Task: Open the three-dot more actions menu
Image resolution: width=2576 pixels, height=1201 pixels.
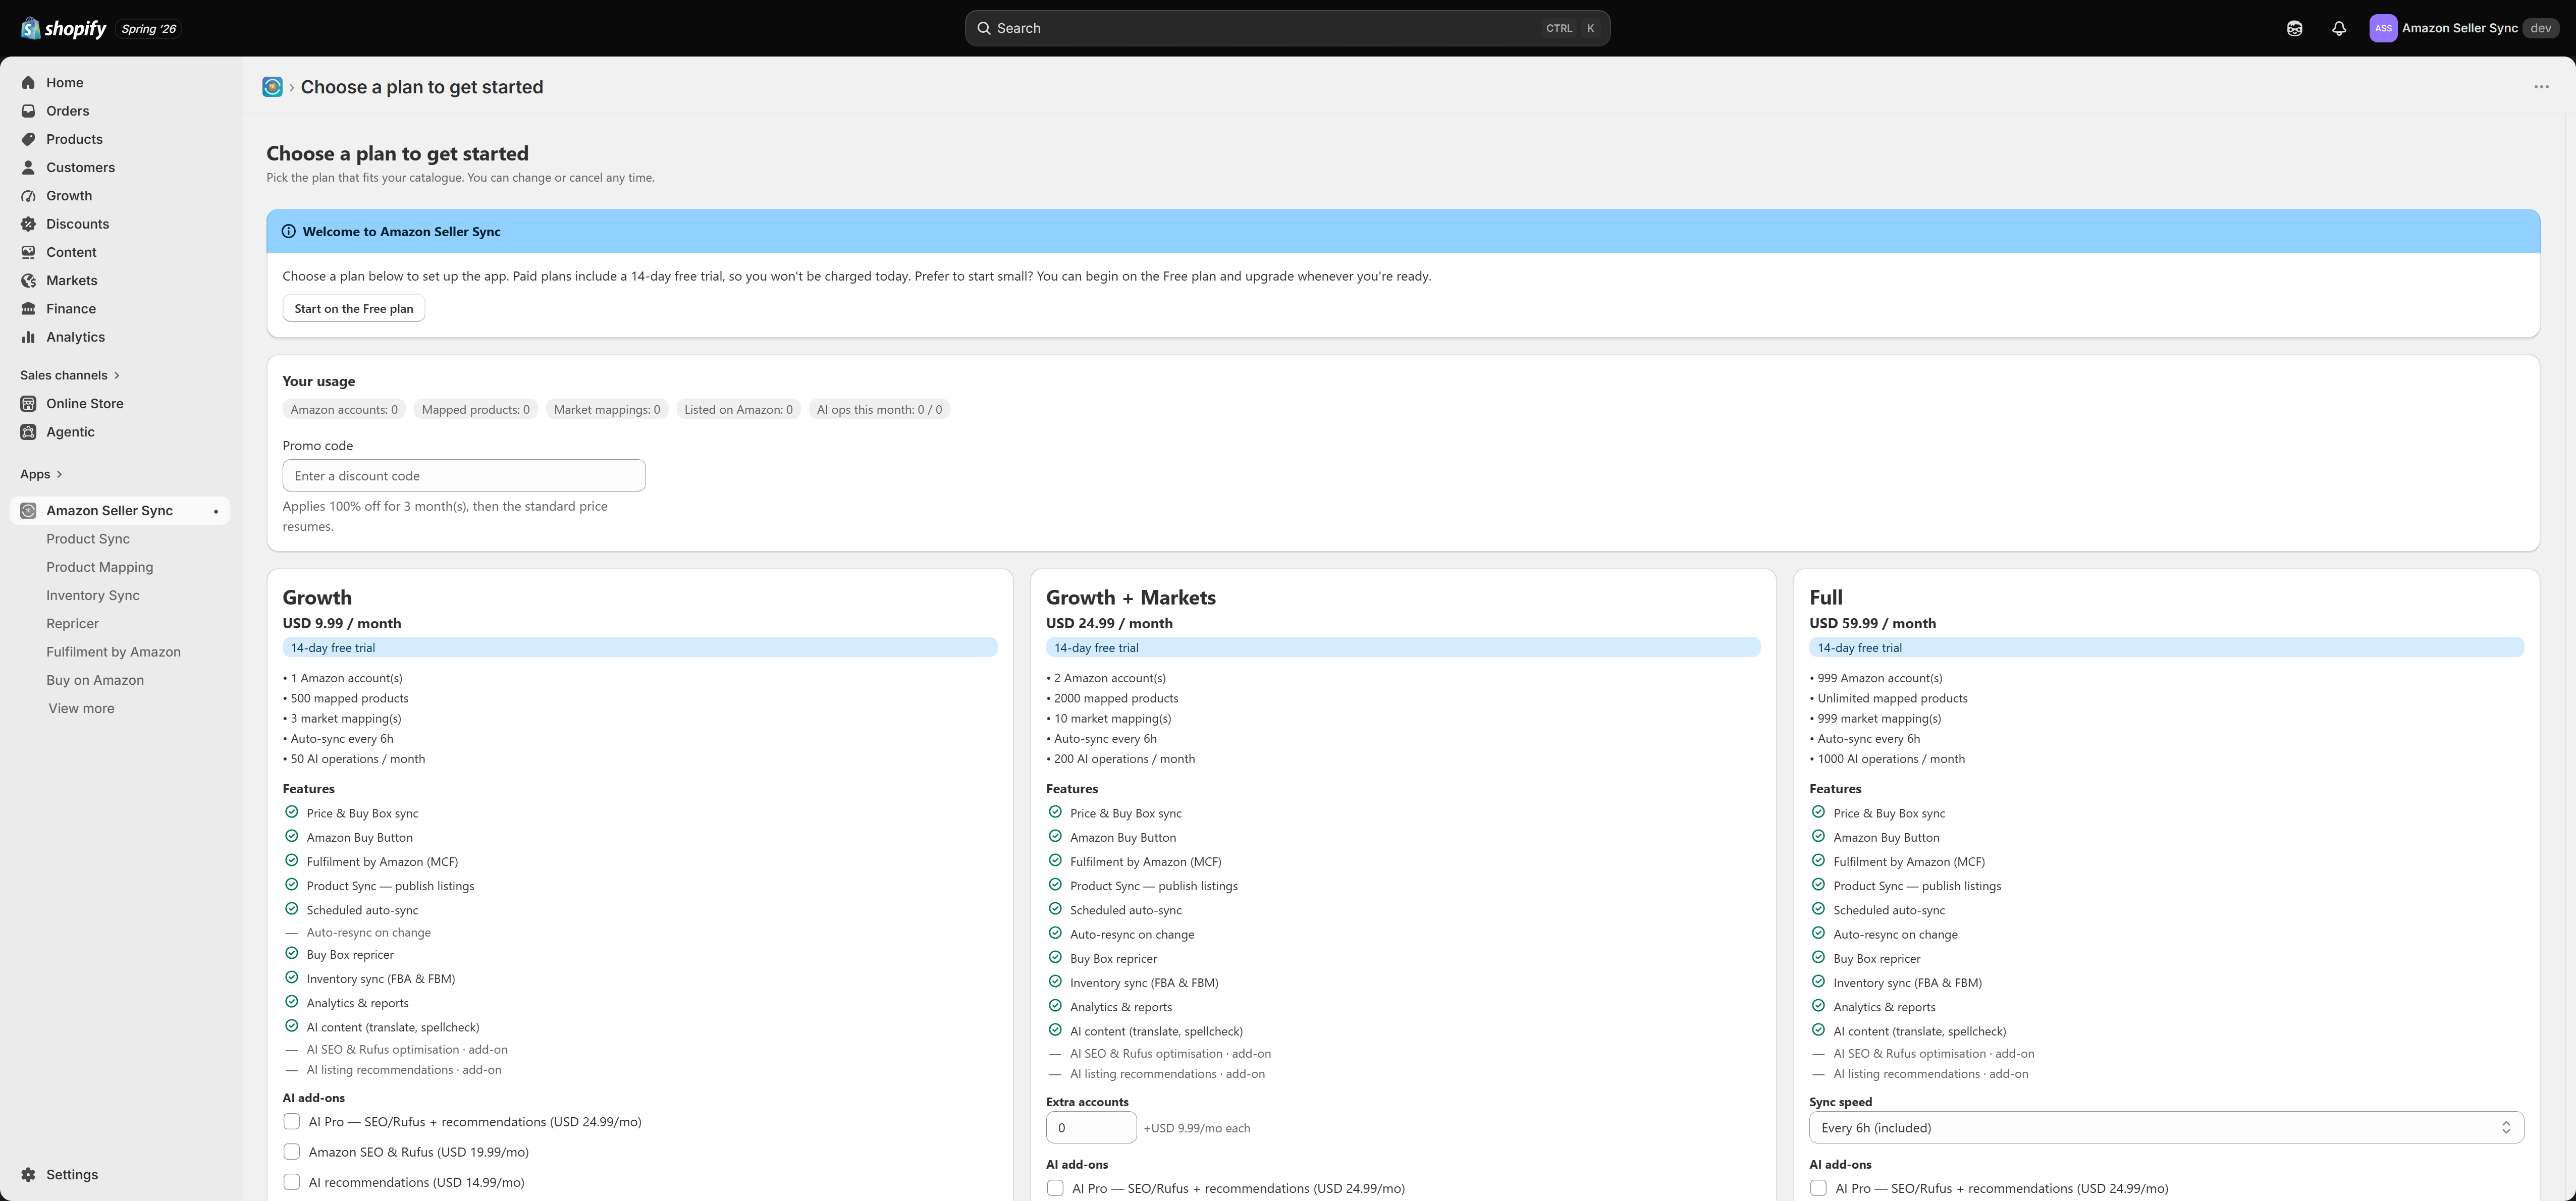Action: pyautogui.click(x=2541, y=87)
